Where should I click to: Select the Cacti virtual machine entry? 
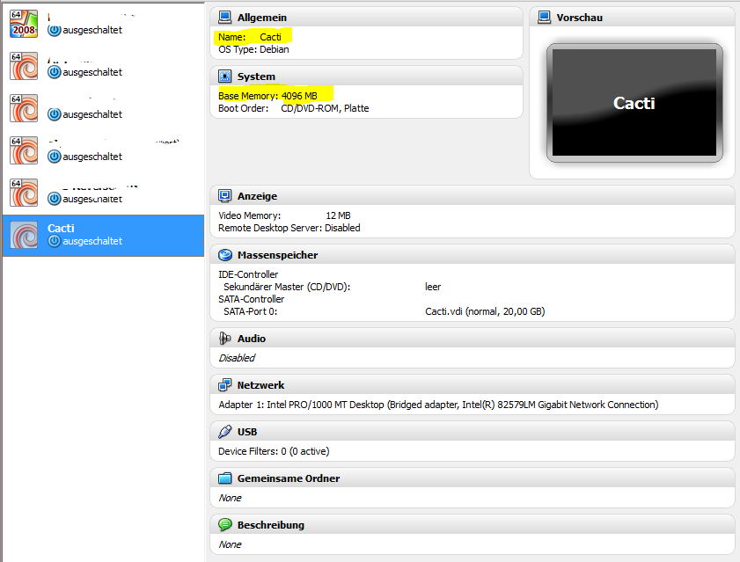[103, 236]
